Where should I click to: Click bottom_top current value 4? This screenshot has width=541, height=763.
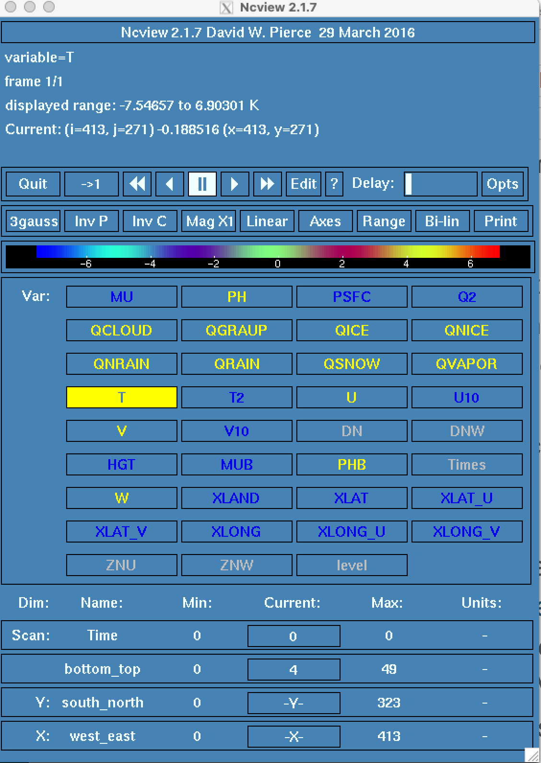pyautogui.click(x=294, y=670)
